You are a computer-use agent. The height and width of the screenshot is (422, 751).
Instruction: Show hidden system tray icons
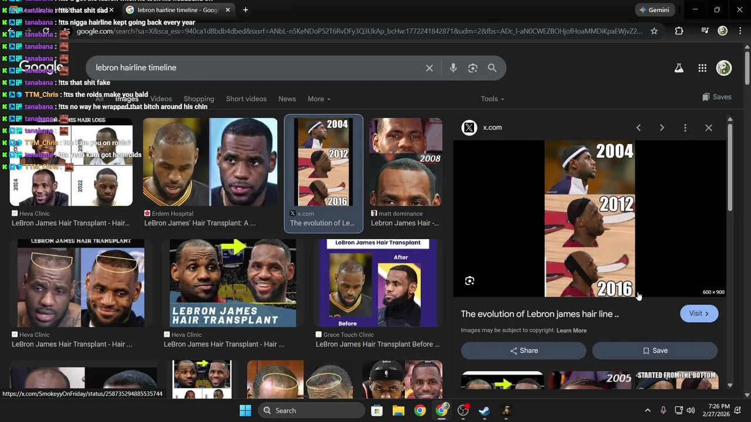point(647,410)
